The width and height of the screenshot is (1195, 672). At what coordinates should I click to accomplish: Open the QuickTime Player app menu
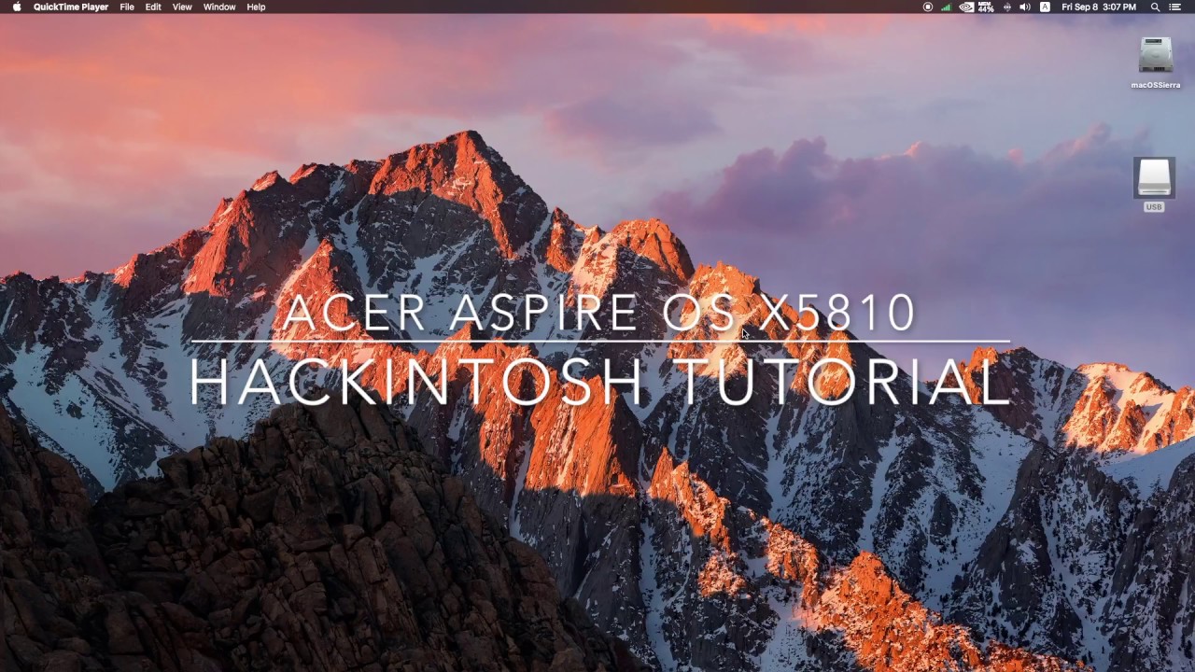click(71, 7)
